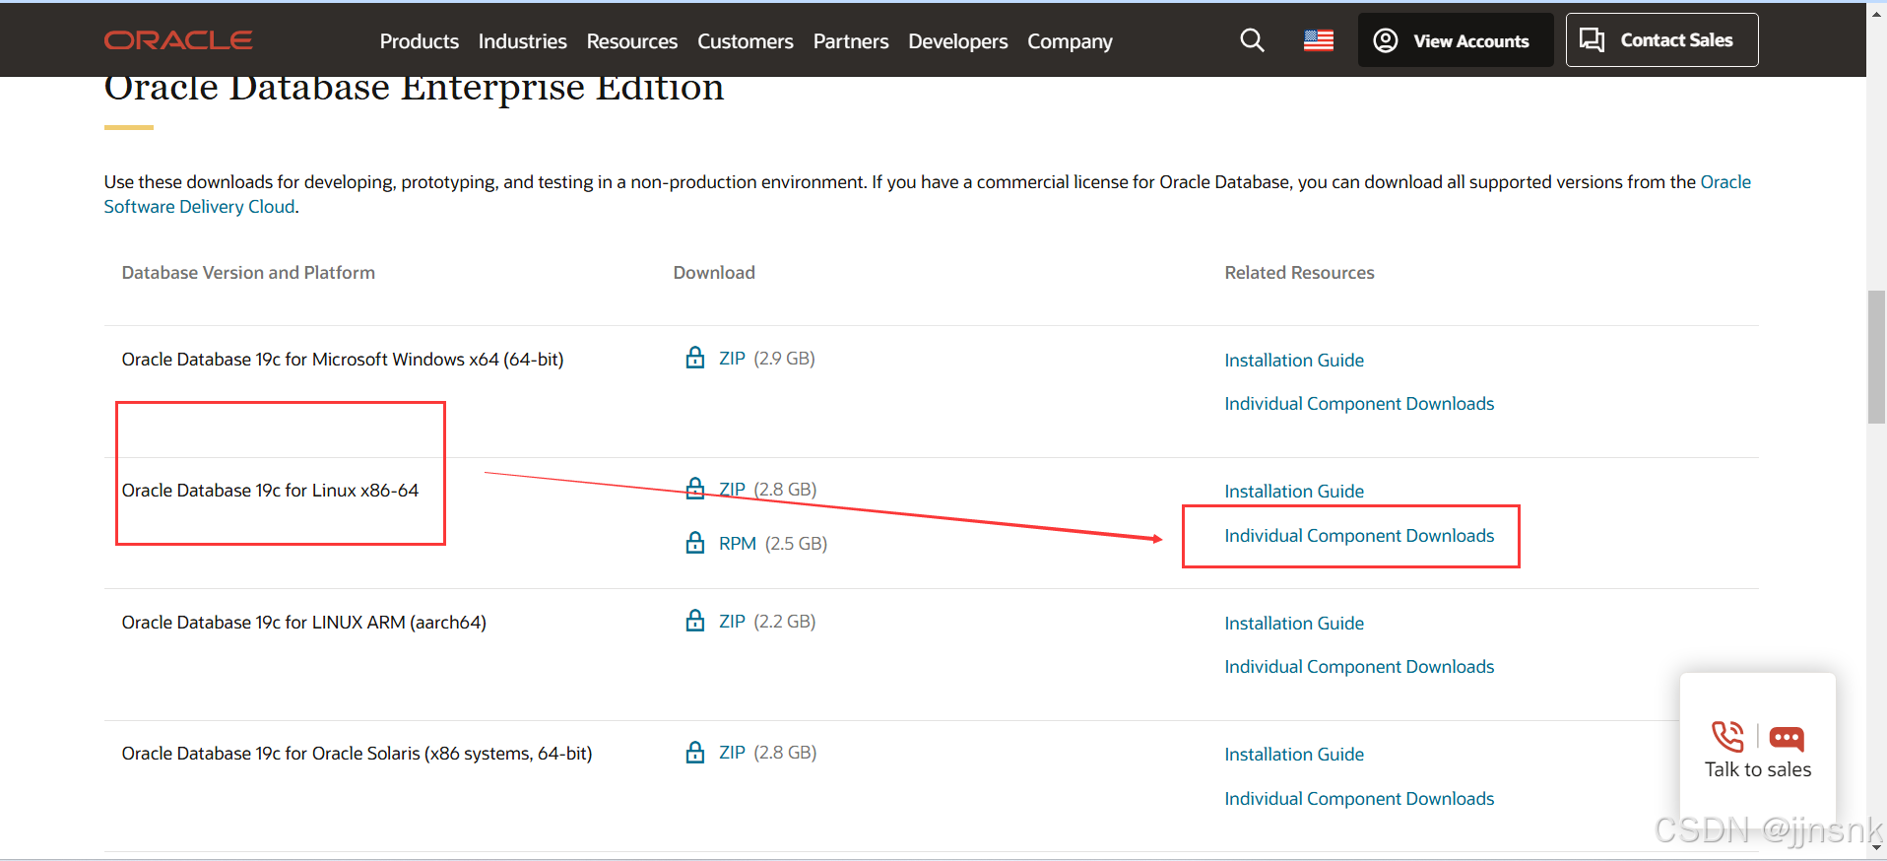Click the phone icon in Talk to sales
Screen dimensions: 1887x861
coord(1727,736)
